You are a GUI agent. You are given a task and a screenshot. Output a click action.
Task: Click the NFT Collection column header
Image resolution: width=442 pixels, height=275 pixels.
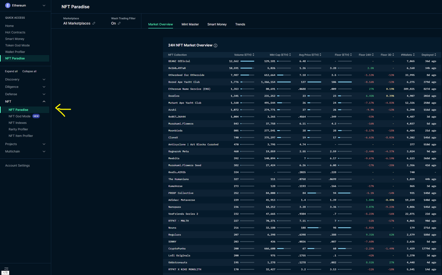178,55
